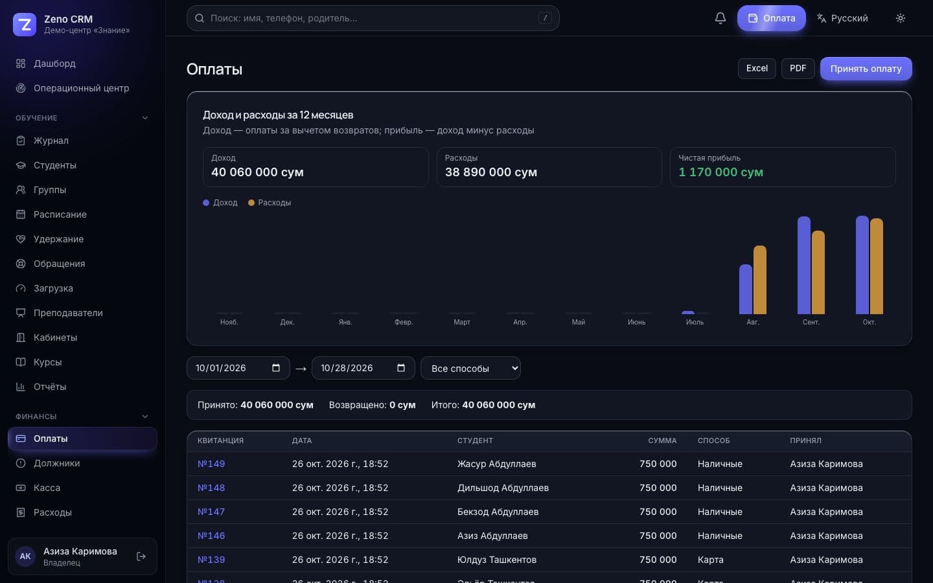933x583 pixels.
Task: Click the Касса cash icon
Action: click(21, 488)
